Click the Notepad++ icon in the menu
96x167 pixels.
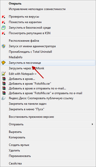(x=4, y=74)
